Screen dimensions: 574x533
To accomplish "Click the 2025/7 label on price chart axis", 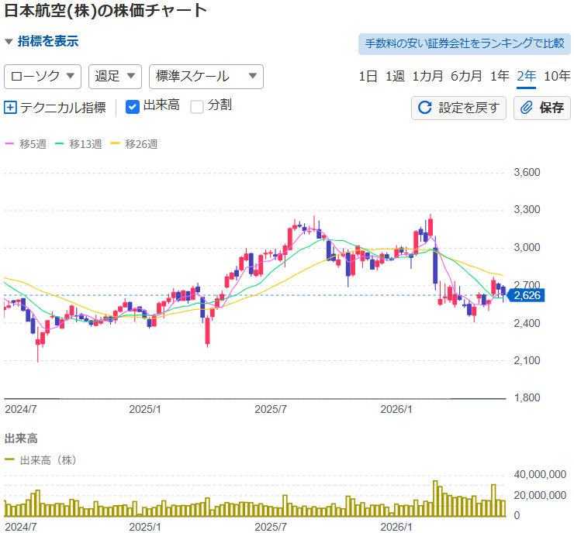I will (271, 410).
